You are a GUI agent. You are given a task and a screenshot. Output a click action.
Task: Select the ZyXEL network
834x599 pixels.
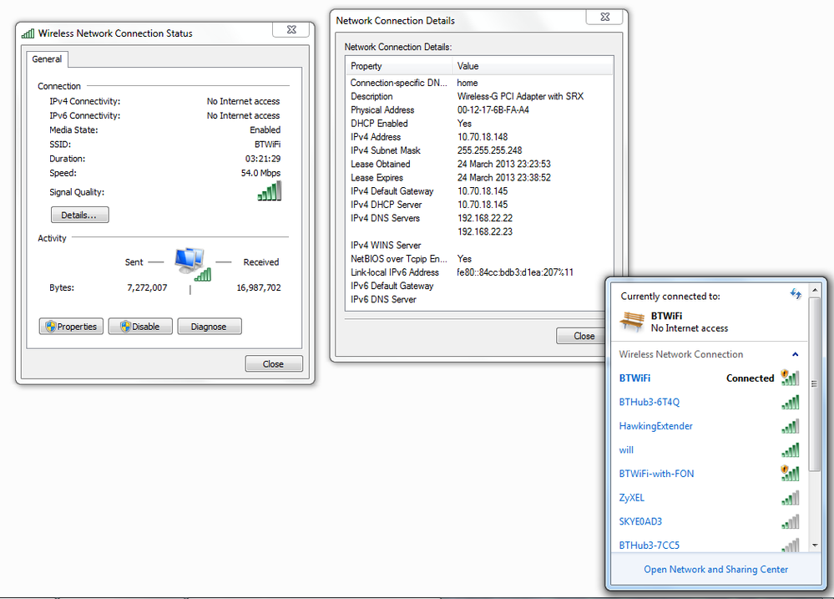point(709,497)
